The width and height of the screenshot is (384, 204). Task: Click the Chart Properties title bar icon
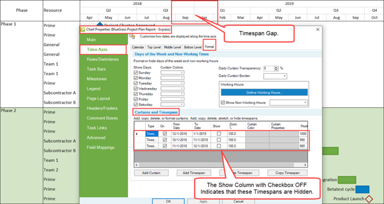83,29
